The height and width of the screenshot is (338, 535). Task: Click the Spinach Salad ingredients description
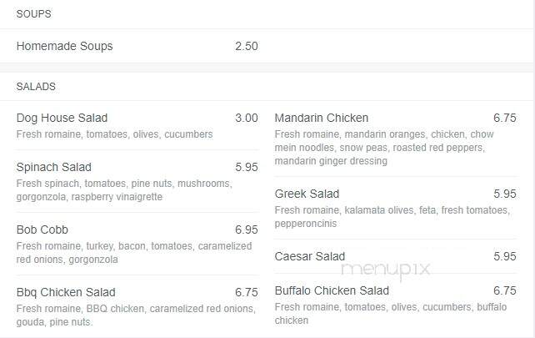click(124, 190)
